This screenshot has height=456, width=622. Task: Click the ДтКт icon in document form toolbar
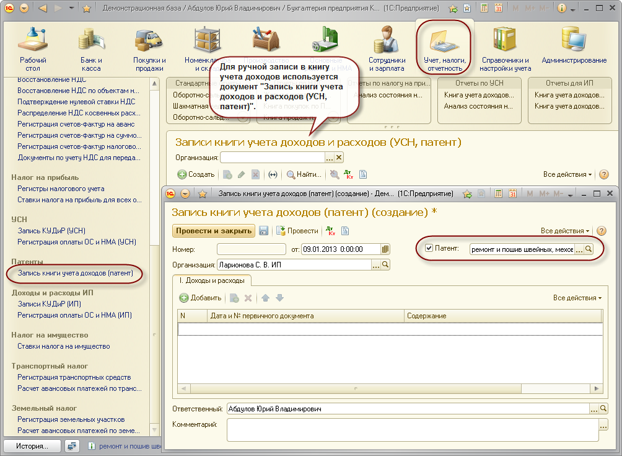pos(330,231)
